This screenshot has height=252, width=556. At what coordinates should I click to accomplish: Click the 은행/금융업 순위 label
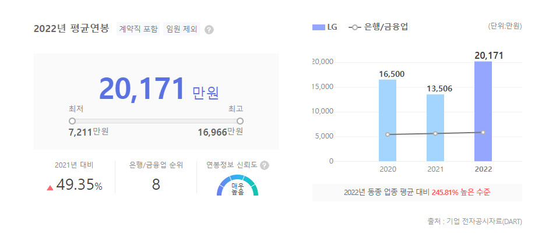pyautogui.click(x=156, y=165)
